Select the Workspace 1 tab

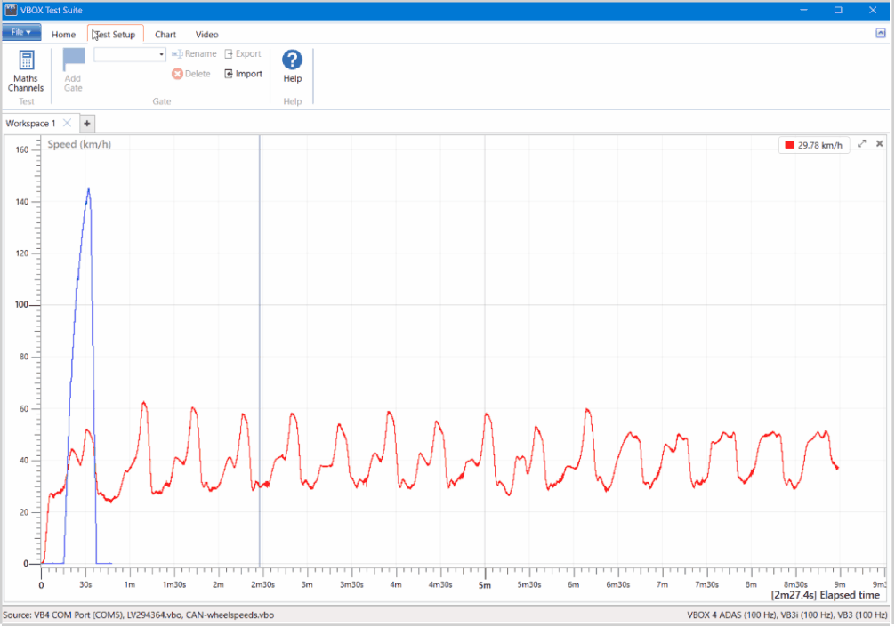coord(31,124)
